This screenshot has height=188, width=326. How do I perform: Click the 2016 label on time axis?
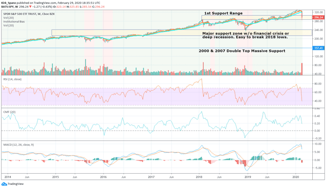point(103,177)
